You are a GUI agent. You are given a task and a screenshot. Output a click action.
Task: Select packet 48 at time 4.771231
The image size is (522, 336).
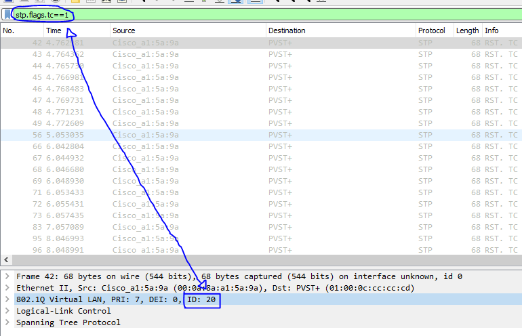261,112
